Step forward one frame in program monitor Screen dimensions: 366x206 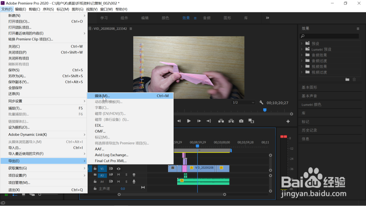coord(199,121)
